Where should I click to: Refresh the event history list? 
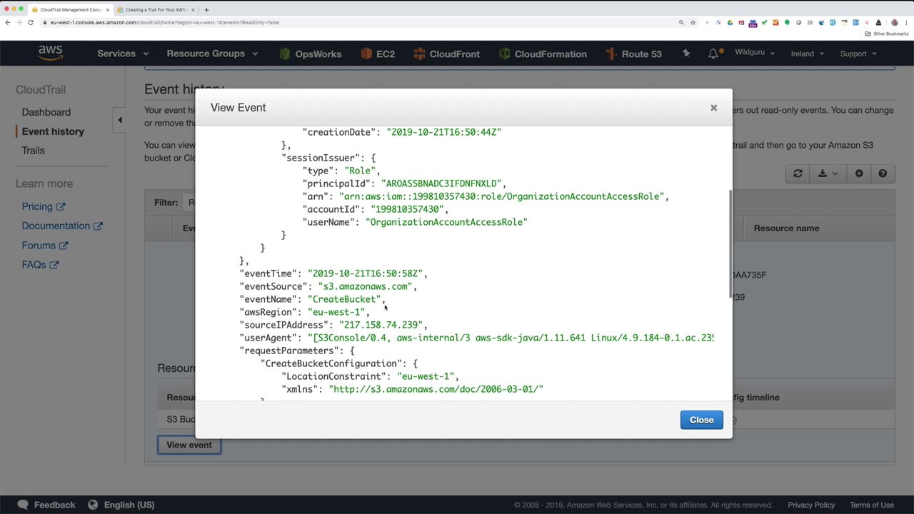[798, 173]
